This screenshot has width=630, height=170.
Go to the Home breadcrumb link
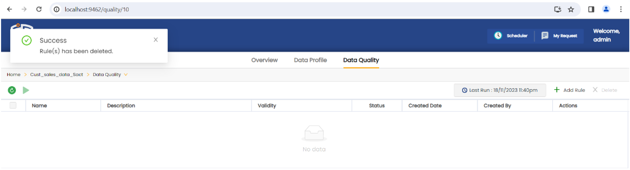(x=14, y=75)
